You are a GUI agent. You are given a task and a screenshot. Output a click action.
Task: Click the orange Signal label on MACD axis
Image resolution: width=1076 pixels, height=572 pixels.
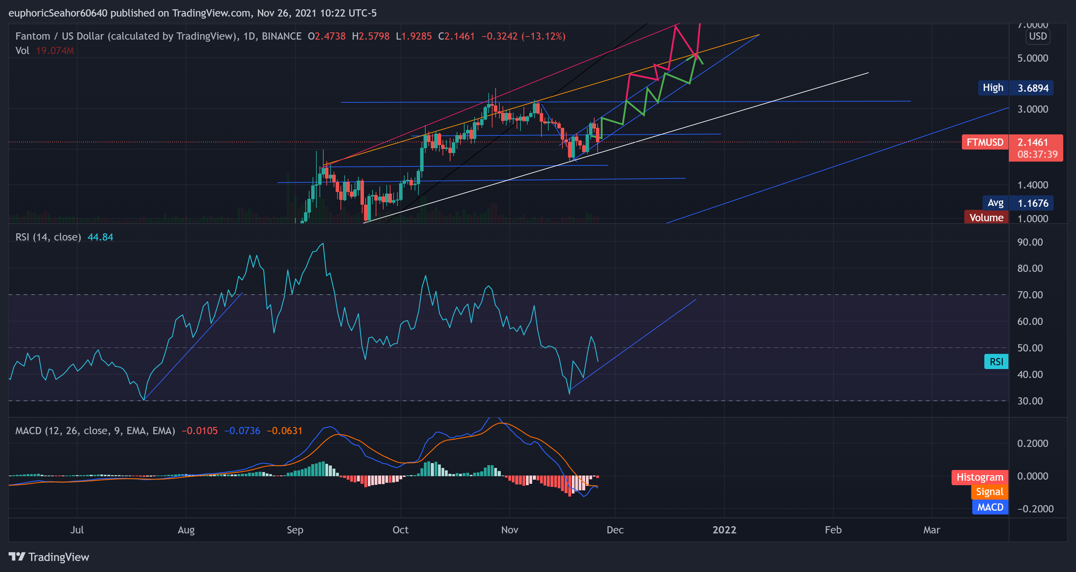pos(989,492)
